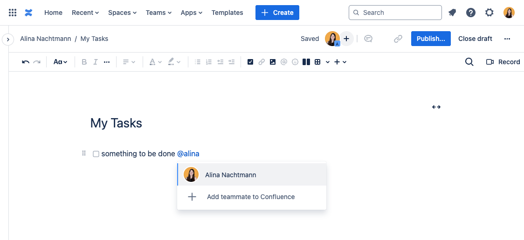
Task: Open the Spaces menu
Action: 122,13
